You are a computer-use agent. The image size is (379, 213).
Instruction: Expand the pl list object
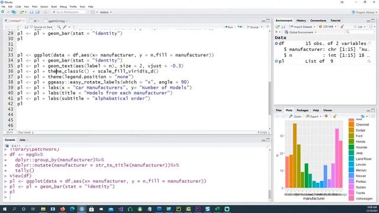[277, 62]
